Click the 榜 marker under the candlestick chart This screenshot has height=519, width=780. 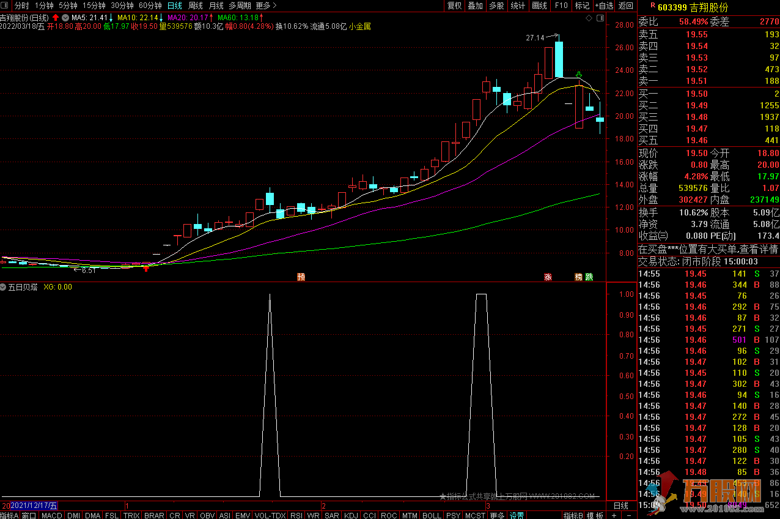[578, 277]
